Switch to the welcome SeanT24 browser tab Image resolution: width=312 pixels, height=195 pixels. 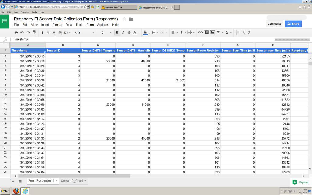[119, 7]
